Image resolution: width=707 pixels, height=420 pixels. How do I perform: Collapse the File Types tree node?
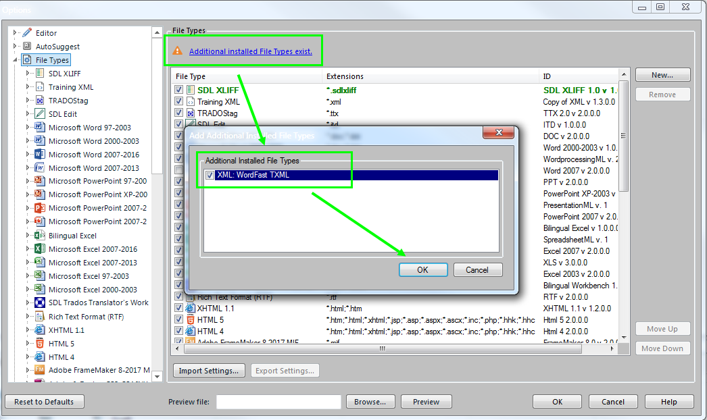click(15, 60)
